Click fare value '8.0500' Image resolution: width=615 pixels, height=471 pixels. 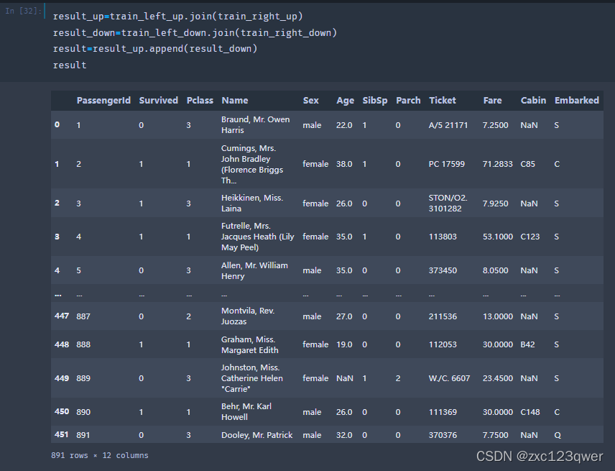pos(495,270)
